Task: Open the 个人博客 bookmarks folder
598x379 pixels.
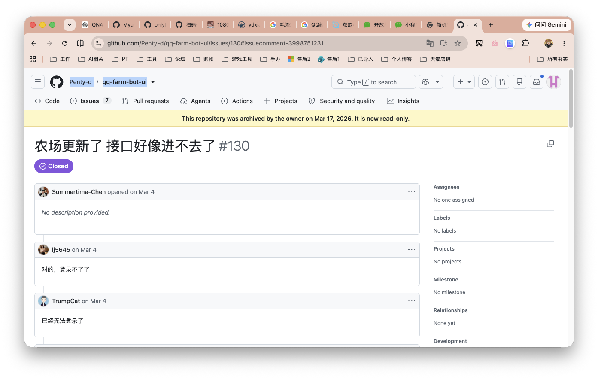Action: point(397,59)
